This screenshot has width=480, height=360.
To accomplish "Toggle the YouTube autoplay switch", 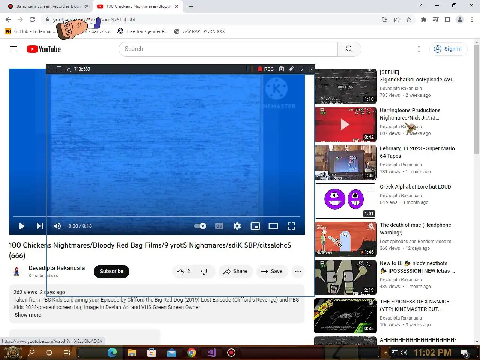I will click(x=200, y=226).
